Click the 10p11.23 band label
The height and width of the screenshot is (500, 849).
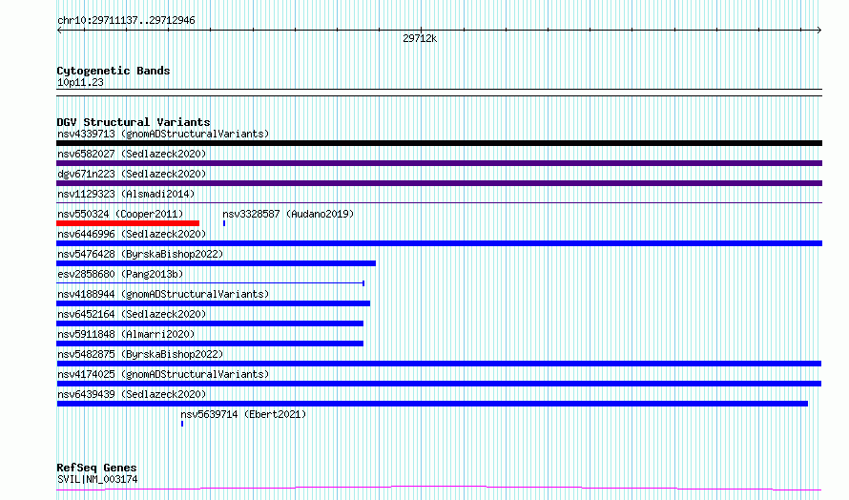pyautogui.click(x=80, y=82)
